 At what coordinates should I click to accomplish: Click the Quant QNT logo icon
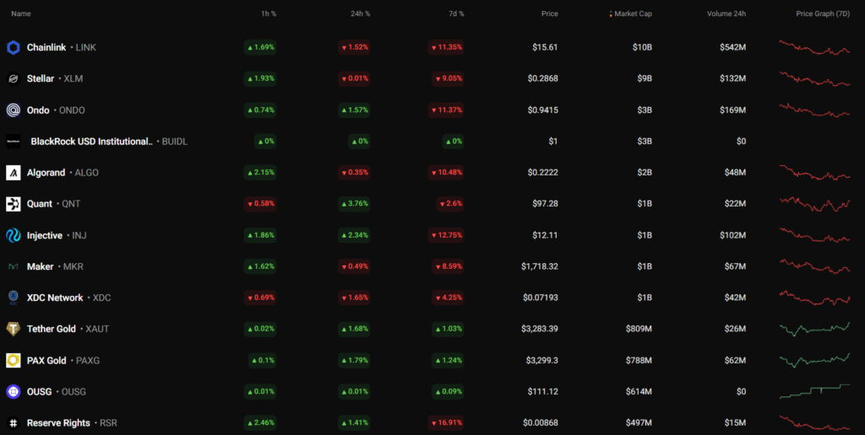[14, 204]
